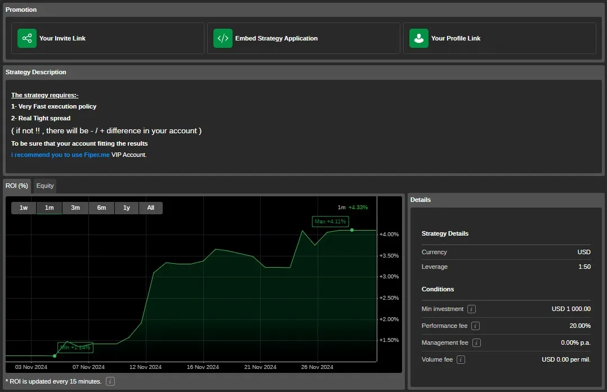
Task: Click info icon next to Volume fee
Action: (x=461, y=359)
